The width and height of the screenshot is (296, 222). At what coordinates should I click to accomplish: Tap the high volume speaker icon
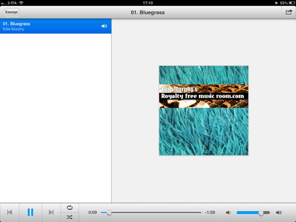[x=279, y=213]
